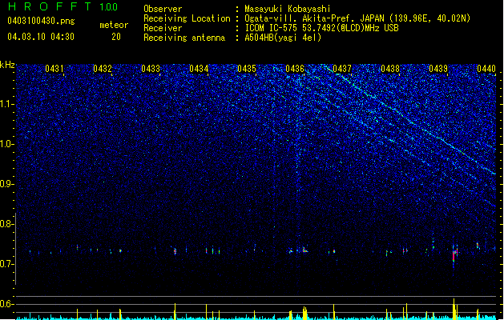Click the 0.7 kHz frequency tick label

pyautogui.click(x=7, y=264)
